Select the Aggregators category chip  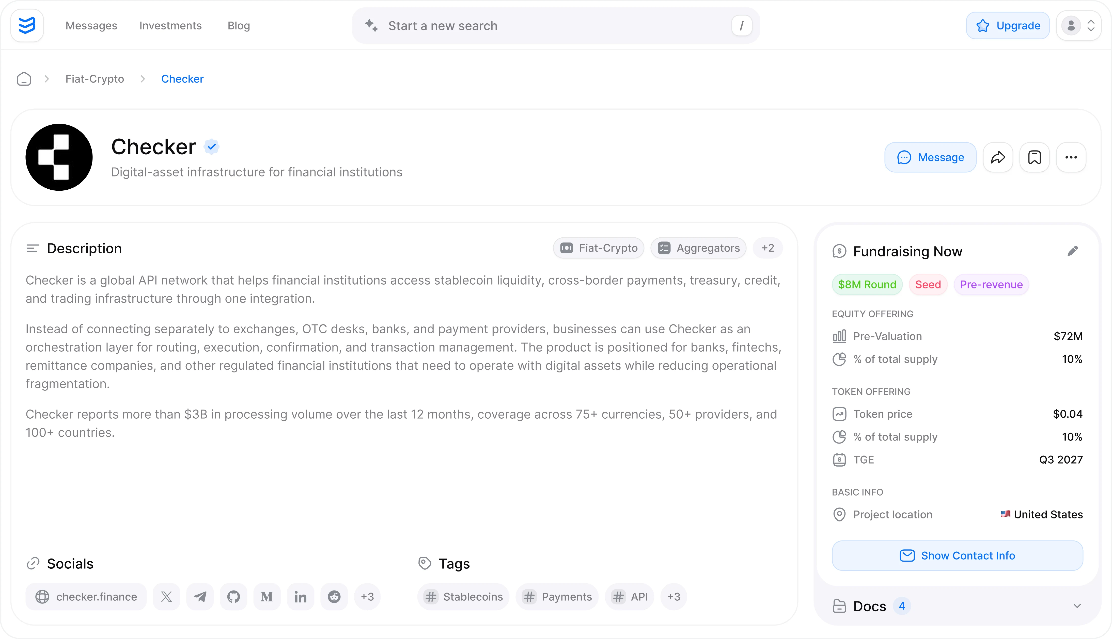pos(698,248)
